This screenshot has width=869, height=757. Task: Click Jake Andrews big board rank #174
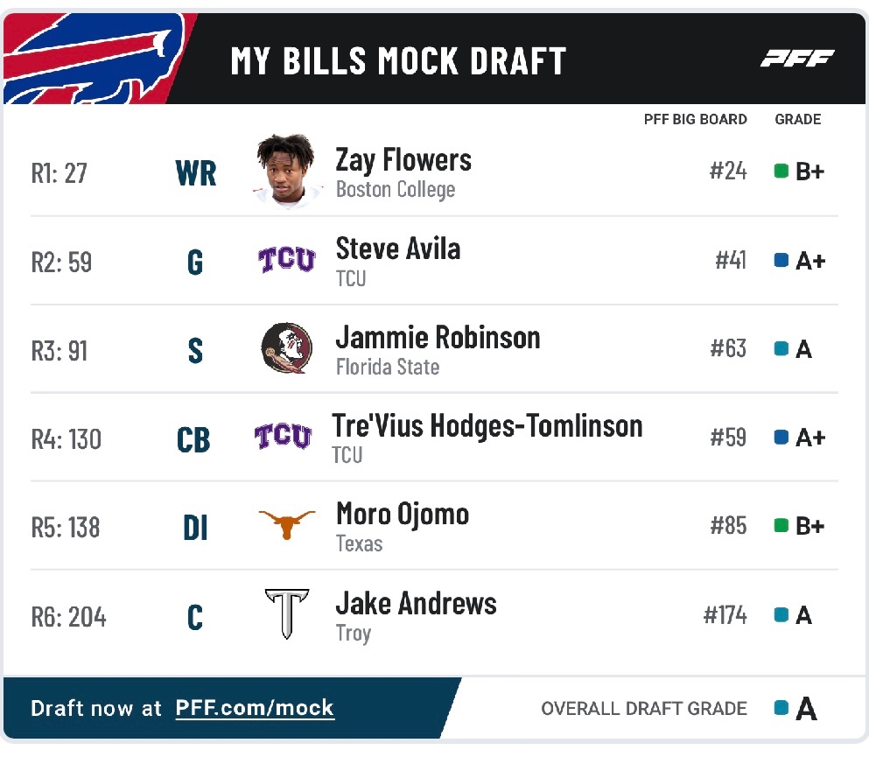[x=725, y=615]
